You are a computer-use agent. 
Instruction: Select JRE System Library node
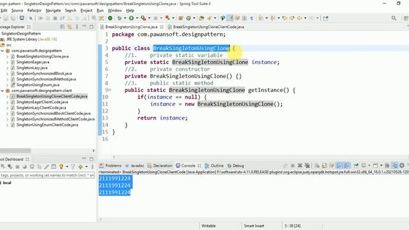point(31,39)
